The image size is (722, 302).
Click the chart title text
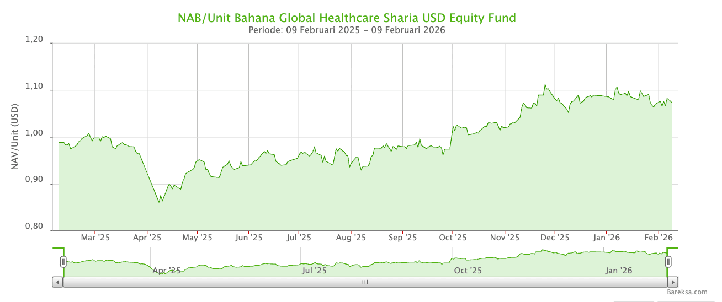[347, 18]
